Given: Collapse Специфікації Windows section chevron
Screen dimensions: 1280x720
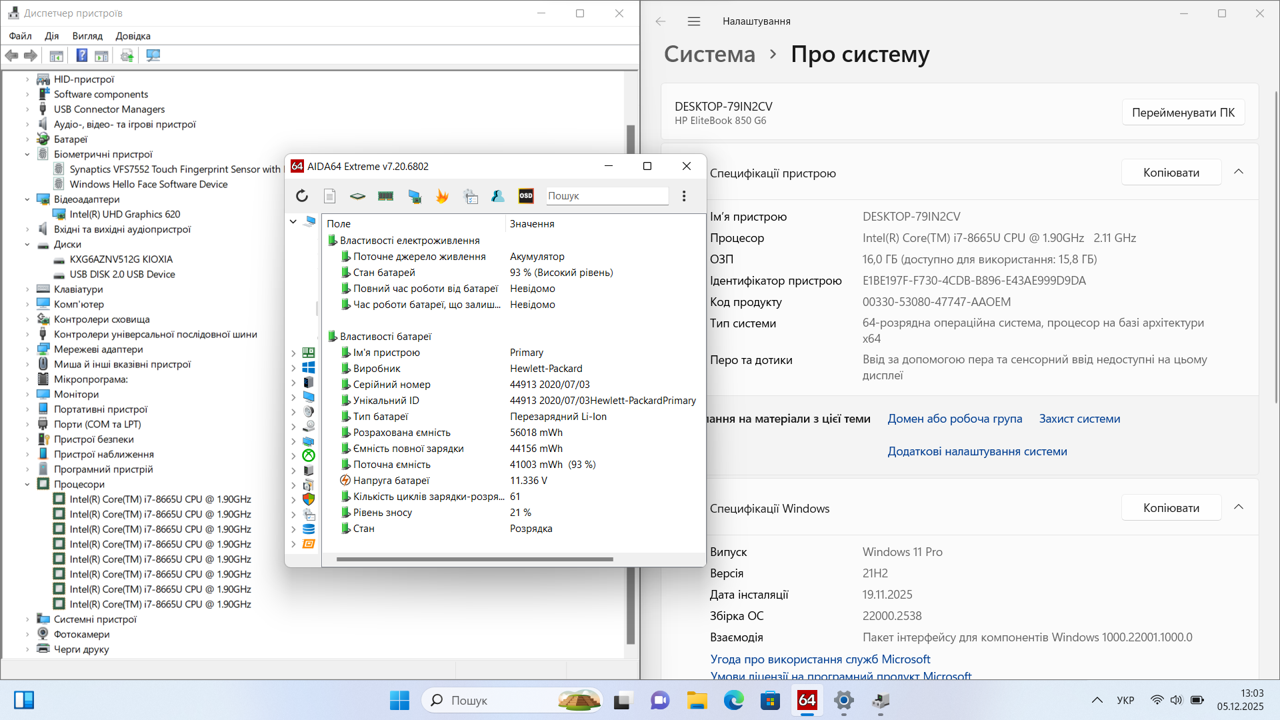Looking at the screenshot, I should pyautogui.click(x=1239, y=507).
